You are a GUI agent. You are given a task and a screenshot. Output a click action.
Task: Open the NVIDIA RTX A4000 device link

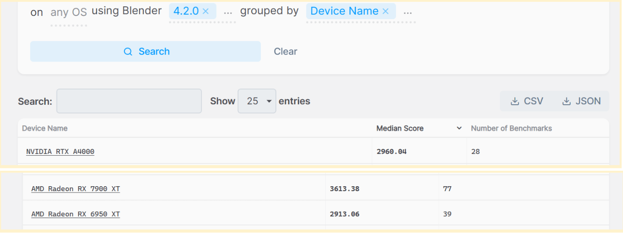[60, 152]
